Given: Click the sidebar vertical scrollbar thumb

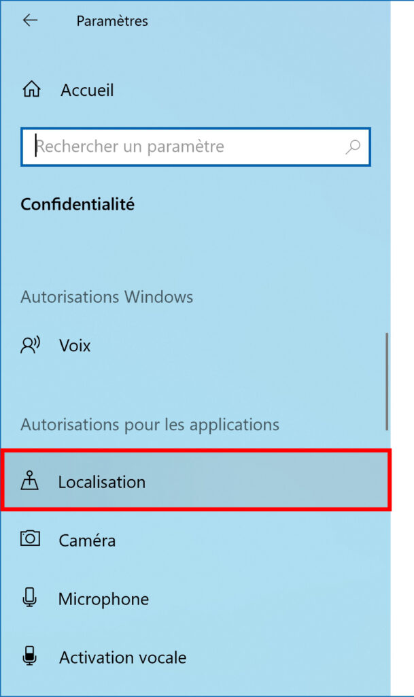Looking at the screenshot, I should (387, 381).
